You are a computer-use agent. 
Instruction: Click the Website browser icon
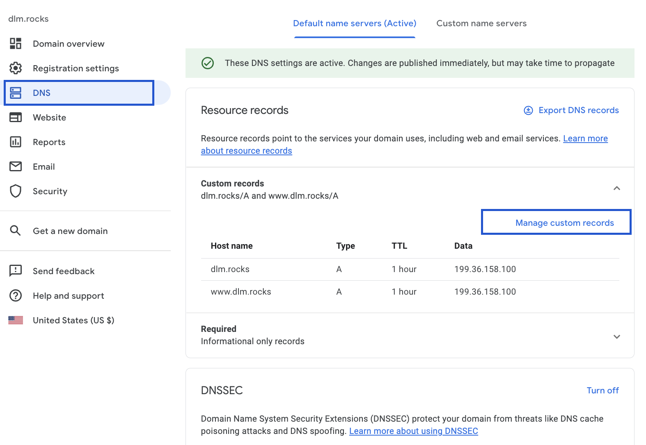[x=16, y=118]
